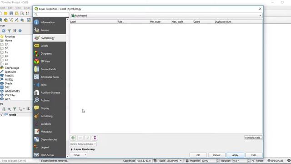This screenshot has height=164, width=291.
Task: Click Oracle in the Browser panel
Action: pos(9,83)
